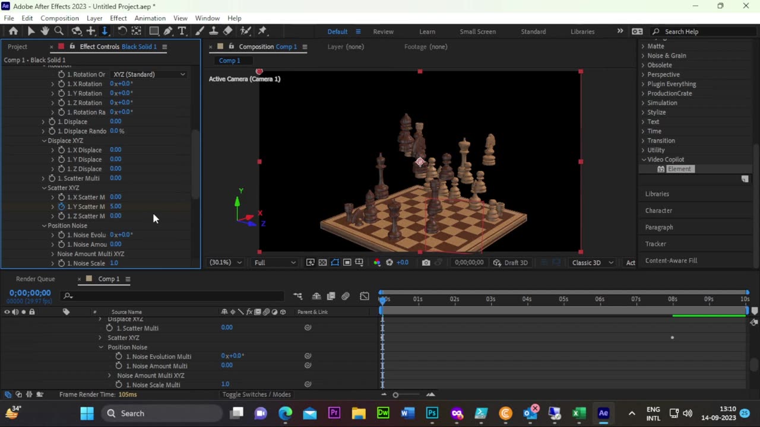Show channel and color management settings
Image resolution: width=760 pixels, height=427 pixels.
coord(376,263)
